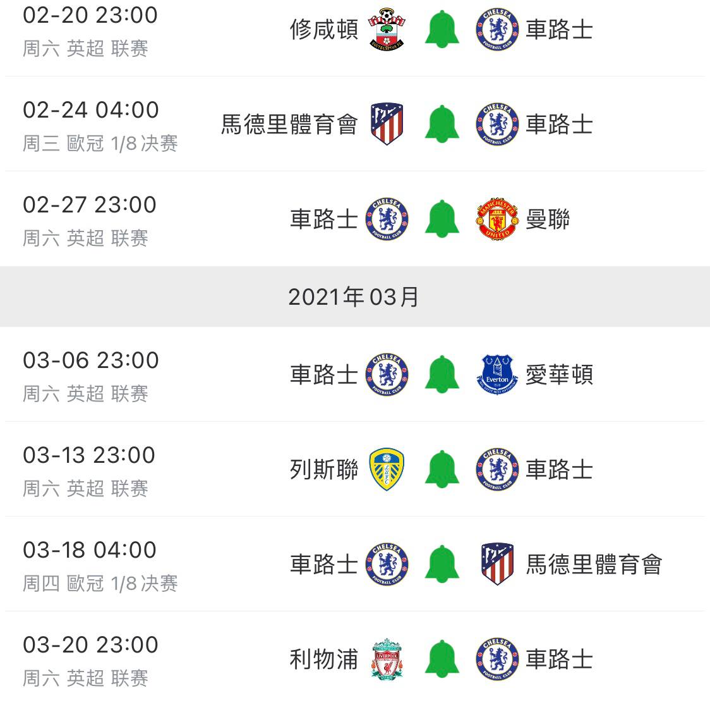Tap the Leeds United club crest
This screenshot has height=705, width=710.
click(x=387, y=469)
